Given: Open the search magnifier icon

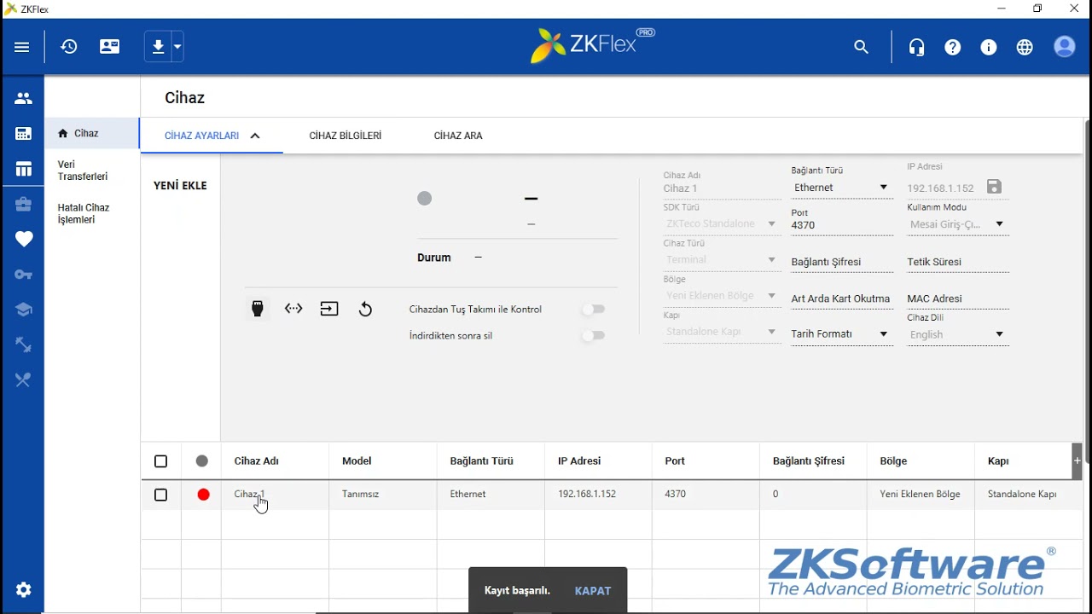Looking at the screenshot, I should tap(861, 48).
